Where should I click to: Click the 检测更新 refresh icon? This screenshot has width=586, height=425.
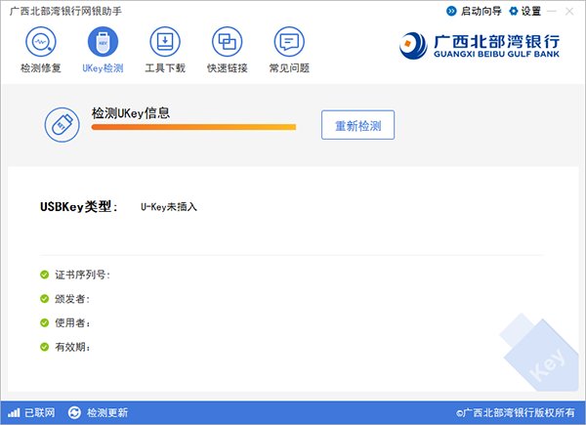pyautogui.click(x=74, y=412)
